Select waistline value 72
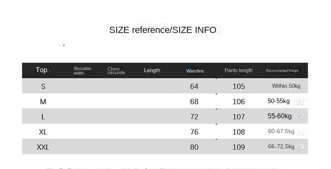 (194, 117)
